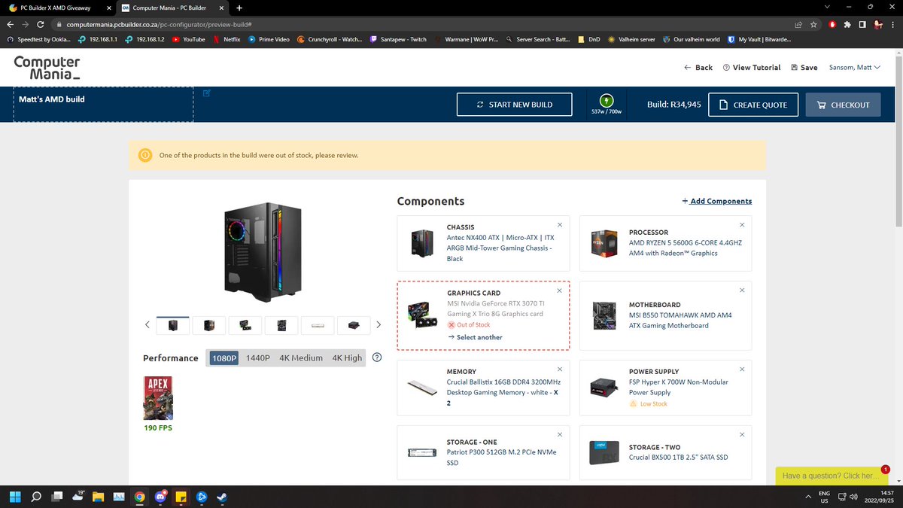Screen dimensions: 903x508
Task: Click the CREATE QUOTE button
Action: point(752,105)
